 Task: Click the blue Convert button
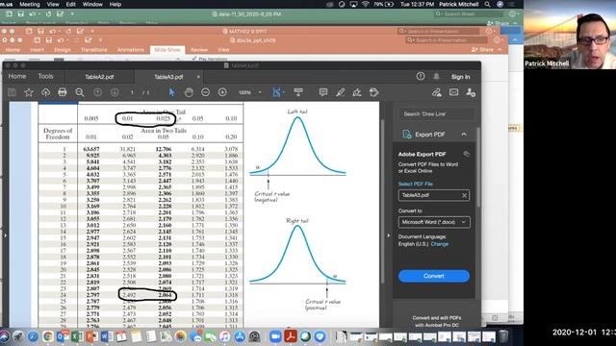434,276
